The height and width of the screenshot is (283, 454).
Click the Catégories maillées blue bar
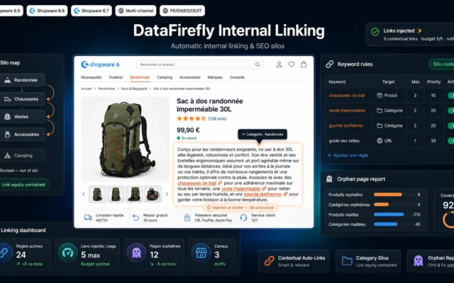385,224
